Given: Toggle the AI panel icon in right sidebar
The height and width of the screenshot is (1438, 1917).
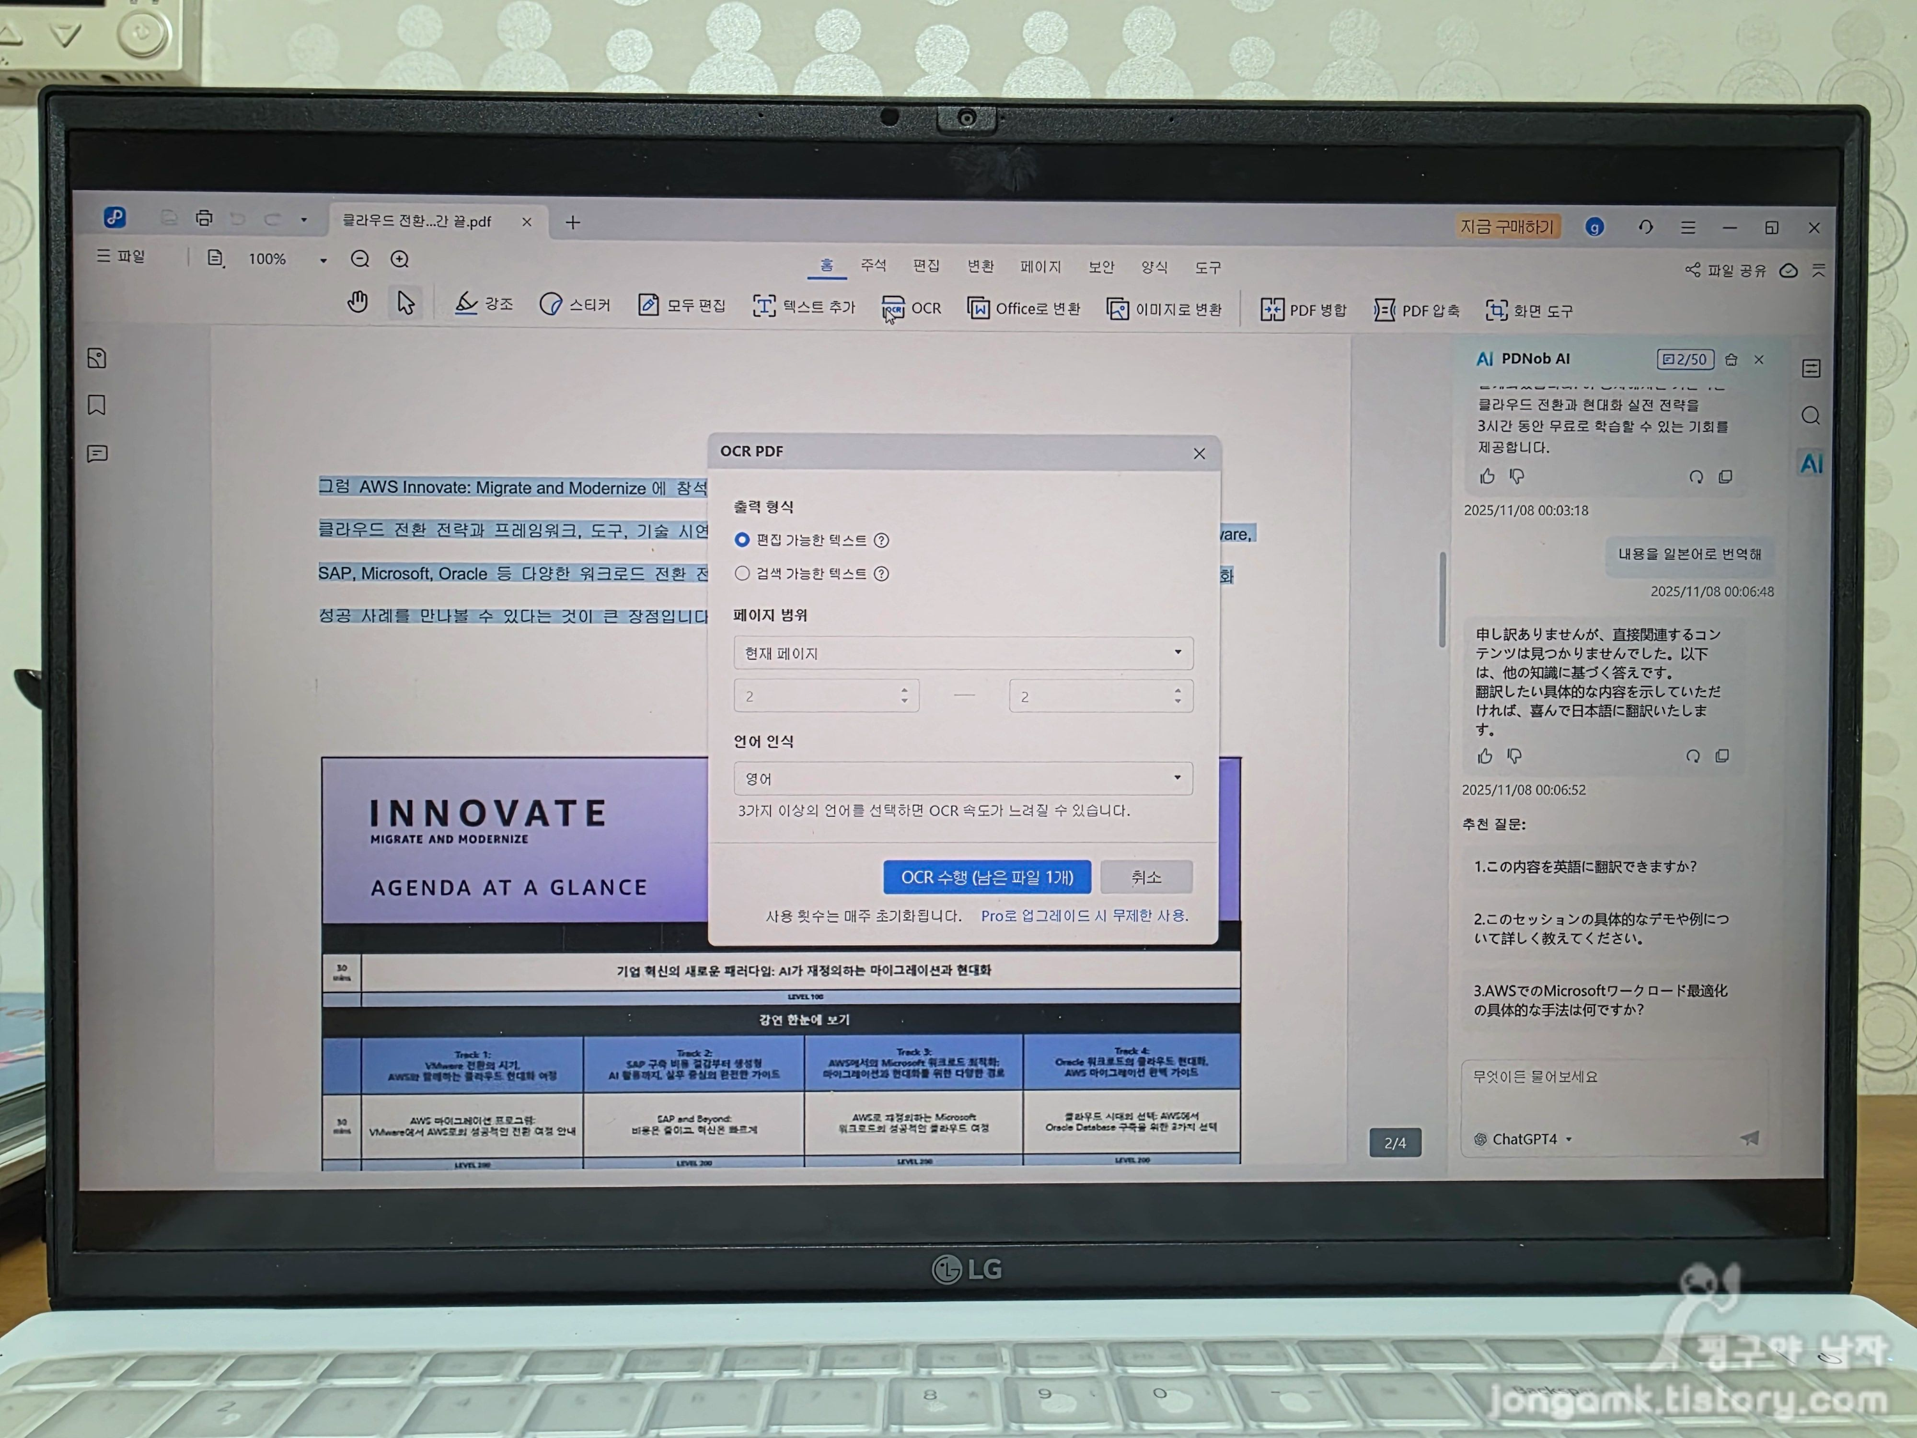Looking at the screenshot, I should point(1812,463).
